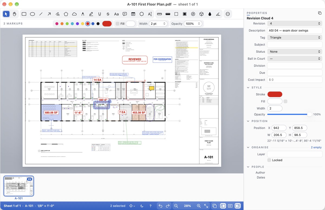
Task: Select the freehand scribble tool
Action: pyautogui.click(x=58, y=14)
